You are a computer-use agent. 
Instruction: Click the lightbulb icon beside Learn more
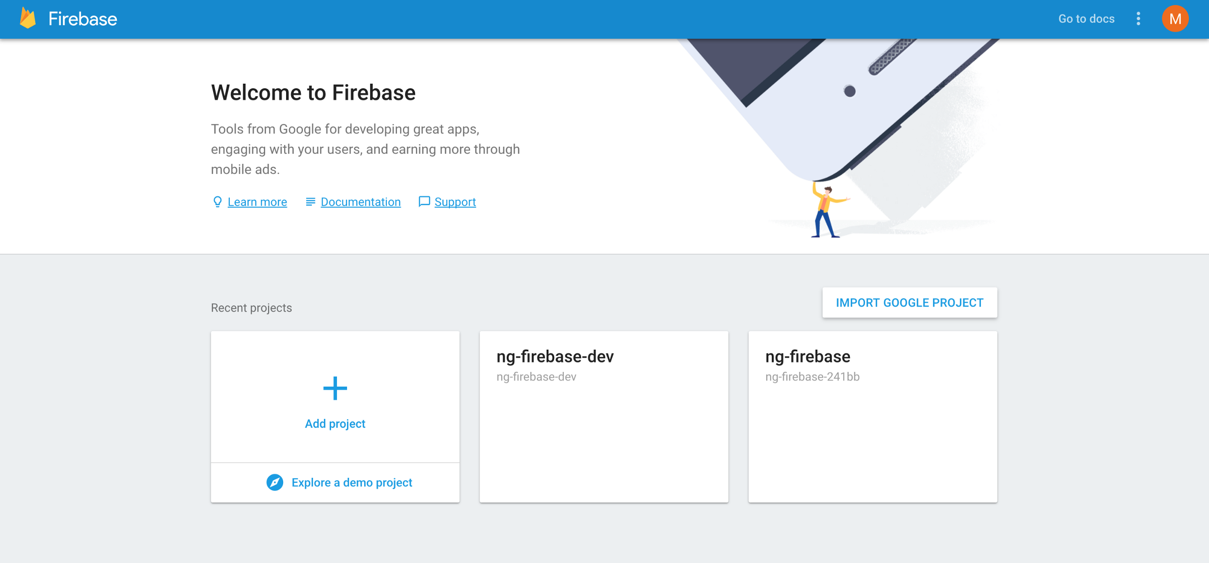pyautogui.click(x=217, y=202)
